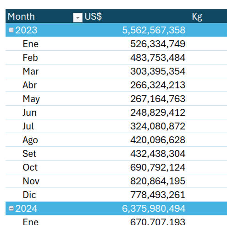Image resolution: width=227 pixels, height=225 pixels.
Task: Select the Oct value 690,792,124
Action: (158, 167)
